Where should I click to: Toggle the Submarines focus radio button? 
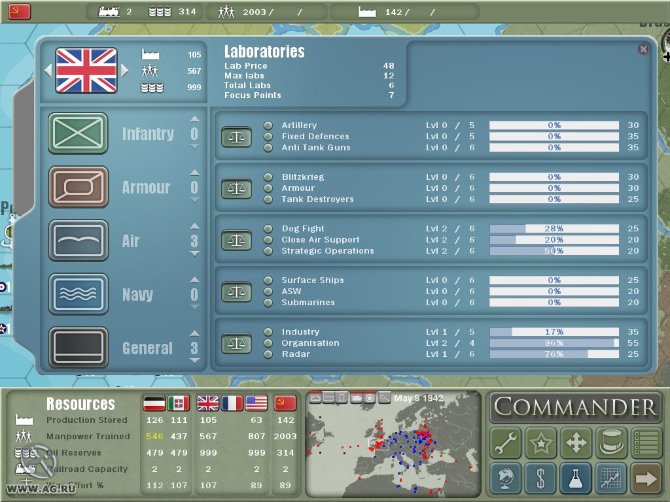(x=268, y=303)
